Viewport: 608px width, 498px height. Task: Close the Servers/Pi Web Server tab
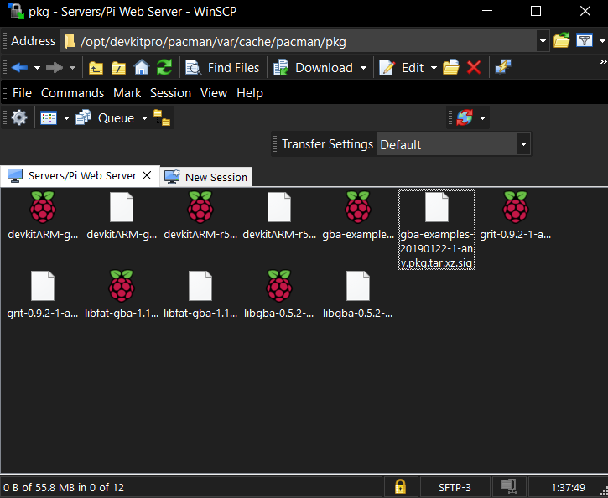click(x=147, y=175)
